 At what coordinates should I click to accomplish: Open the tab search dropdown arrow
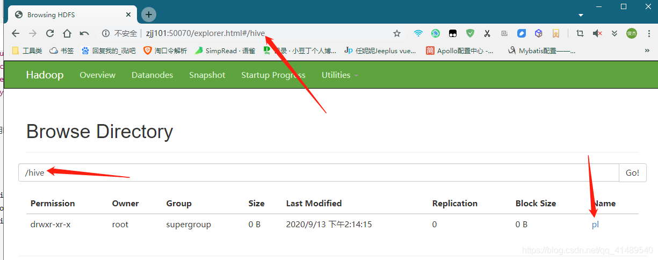click(581, 15)
